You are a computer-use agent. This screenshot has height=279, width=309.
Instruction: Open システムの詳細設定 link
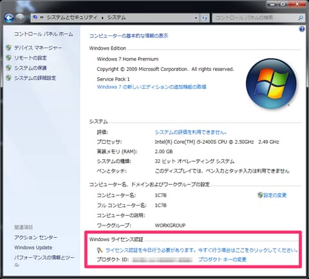(x=35, y=78)
